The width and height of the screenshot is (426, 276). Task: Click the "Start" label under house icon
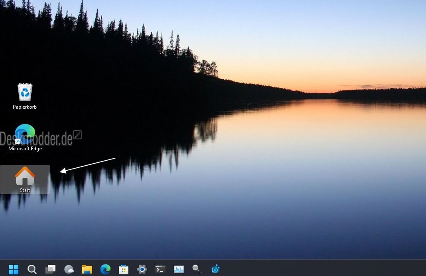click(25, 190)
